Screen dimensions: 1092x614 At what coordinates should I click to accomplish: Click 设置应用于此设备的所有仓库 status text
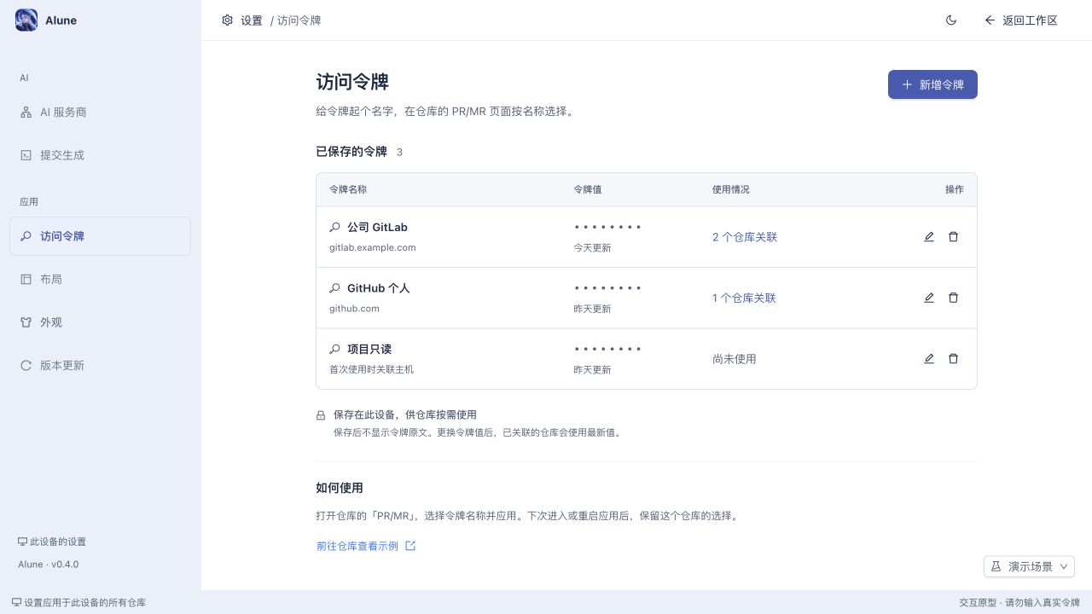click(85, 602)
